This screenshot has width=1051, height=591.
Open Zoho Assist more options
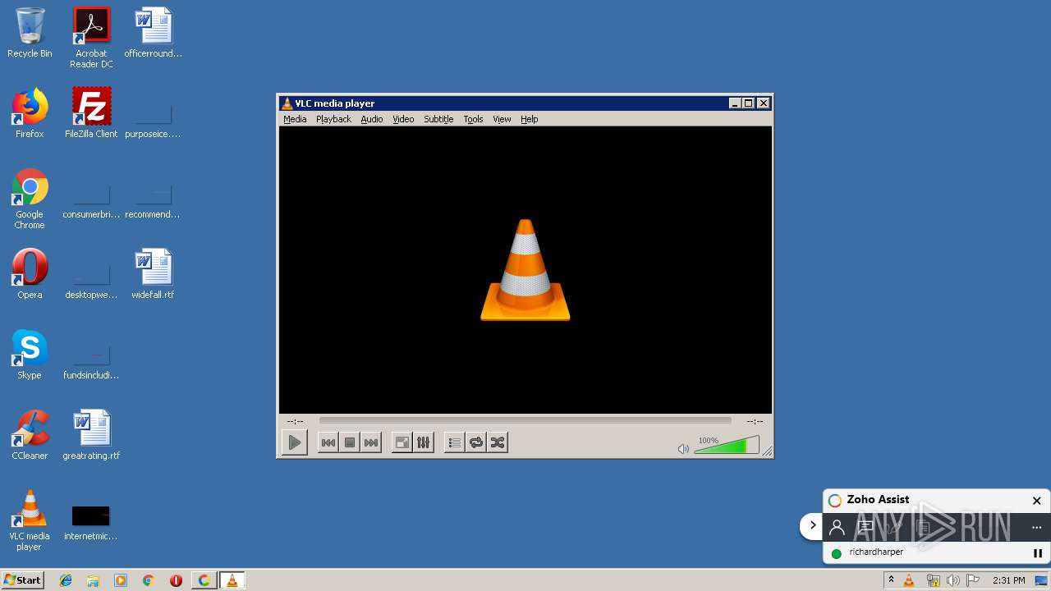pos(1036,528)
